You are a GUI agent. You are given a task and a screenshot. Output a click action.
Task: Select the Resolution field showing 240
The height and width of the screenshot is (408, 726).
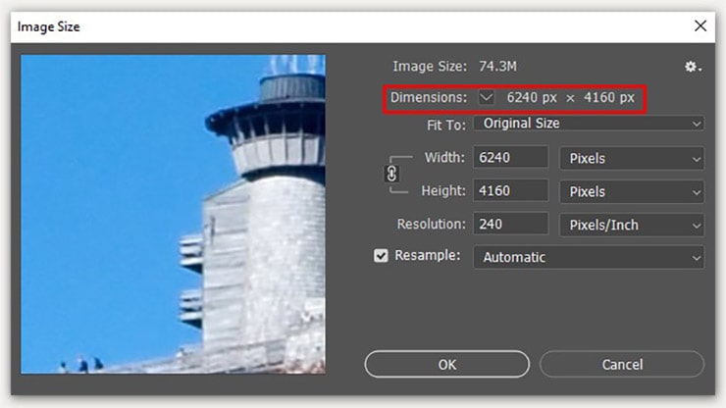[x=510, y=225]
